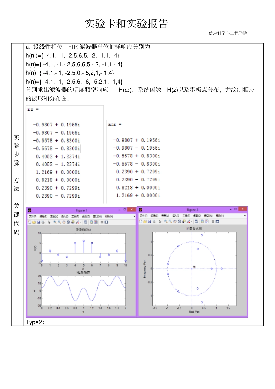Click MATLAB logo icon in Figure 1 title bar
Screen dimensions: 275x389
[x=30, y=210]
